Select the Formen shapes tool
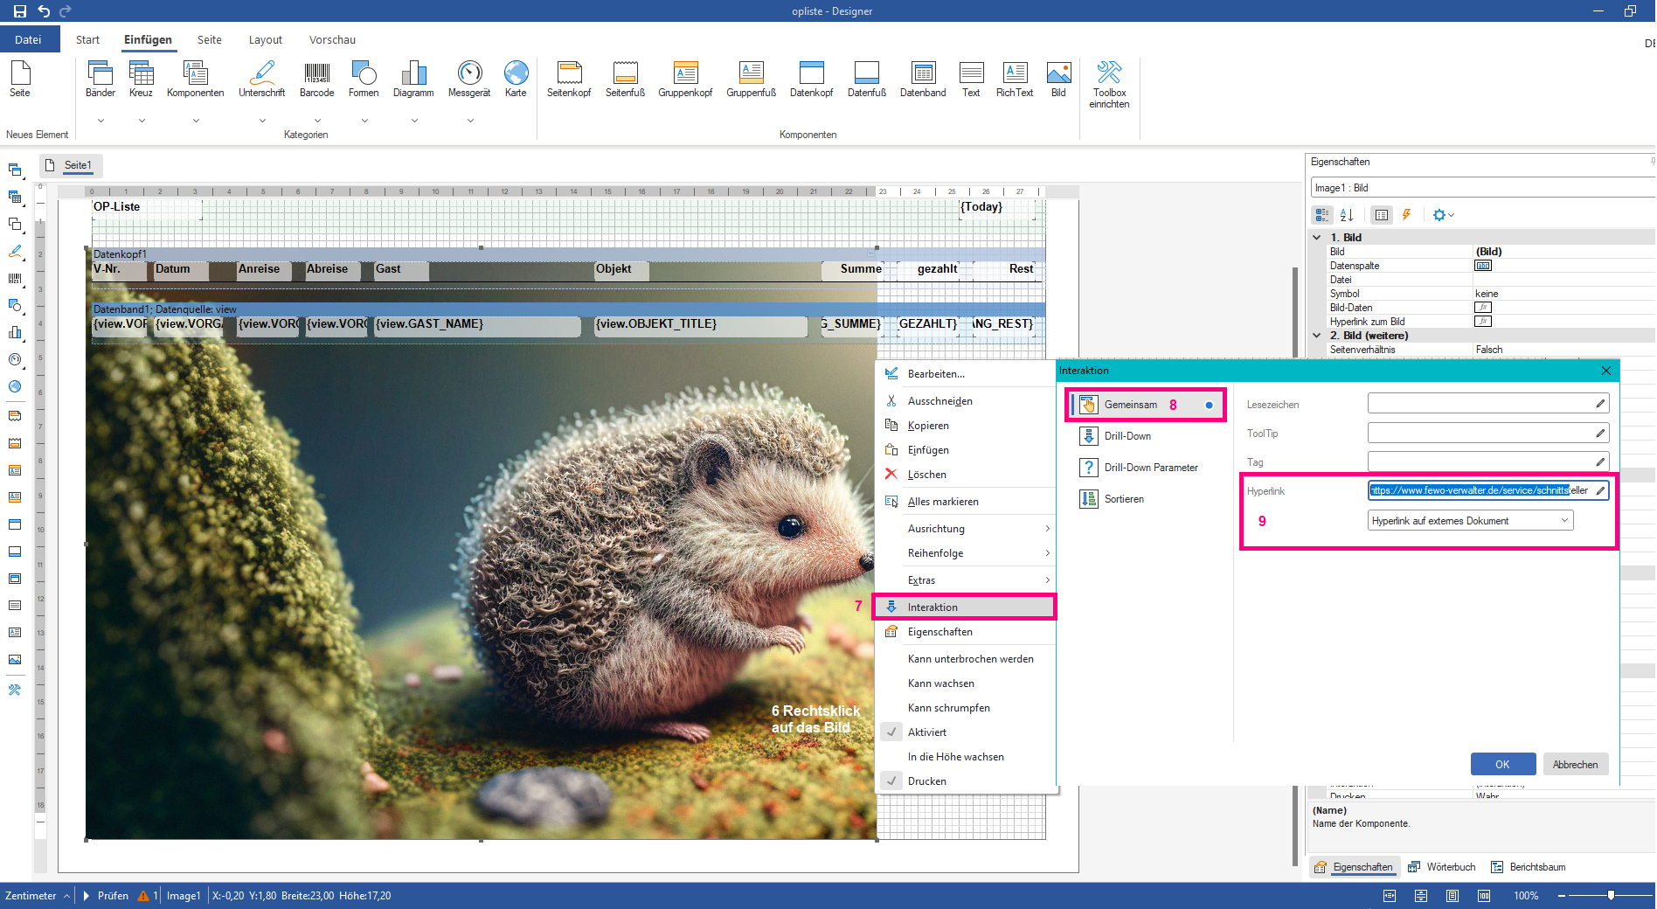Viewport: 1657px width, 909px height. tap(364, 80)
